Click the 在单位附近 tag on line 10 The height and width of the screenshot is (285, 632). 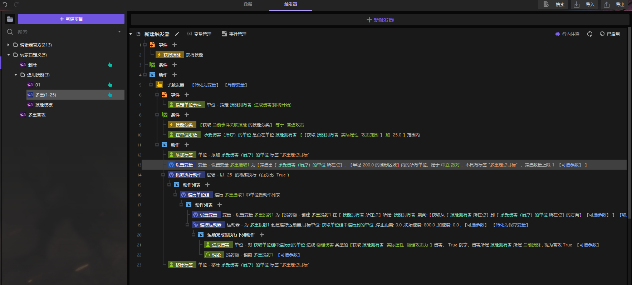pyautogui.click(x=184, y=135)
